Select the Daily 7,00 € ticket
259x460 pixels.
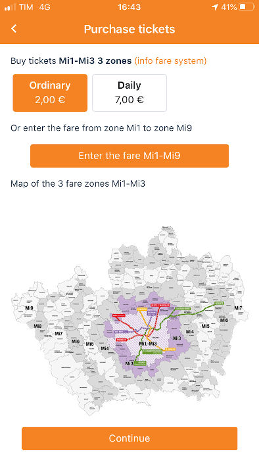(129, 93)
